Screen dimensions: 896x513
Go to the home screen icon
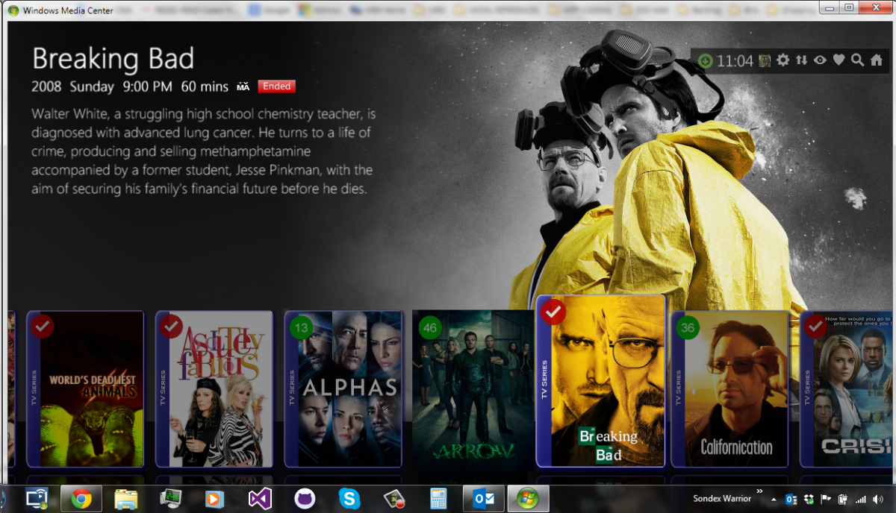(877, 60)
